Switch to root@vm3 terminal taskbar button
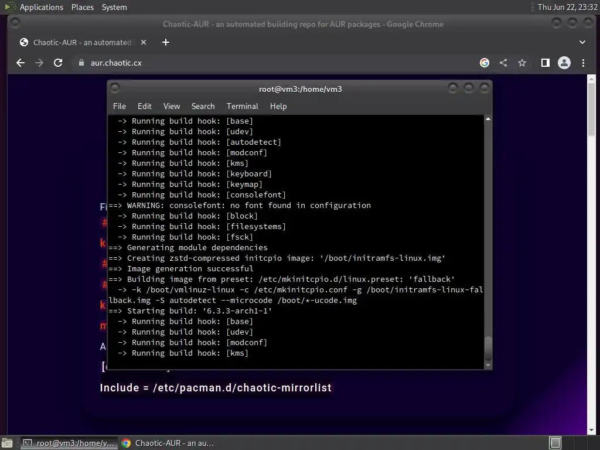 [68, 443]
